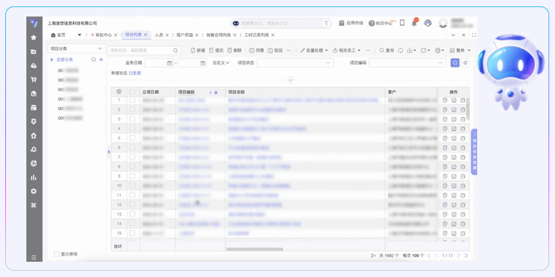Check the checkbox for row 3
The height and width of the screenshot is (277, 555).
[x=132, y=119]
